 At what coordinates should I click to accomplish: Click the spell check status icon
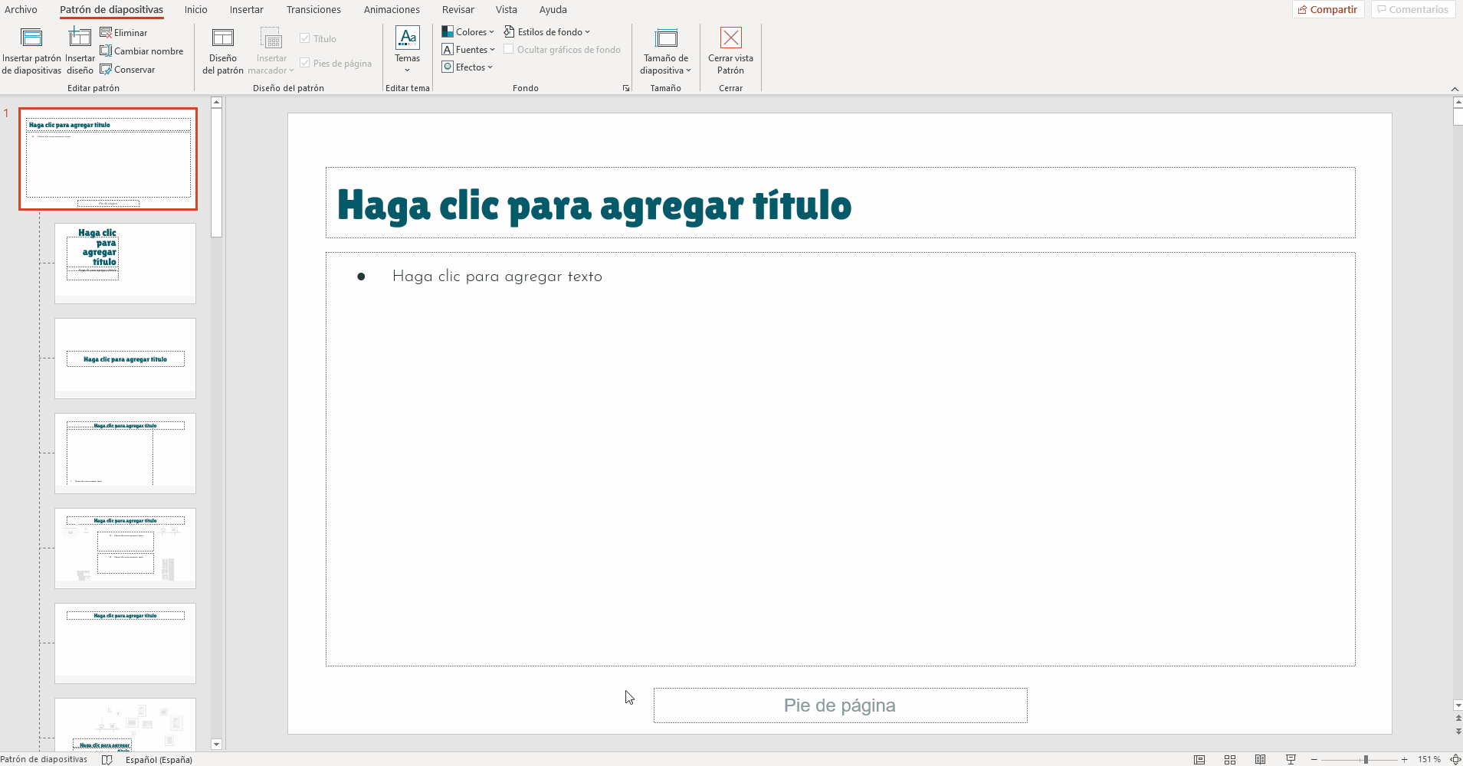[x=107, y=759]
